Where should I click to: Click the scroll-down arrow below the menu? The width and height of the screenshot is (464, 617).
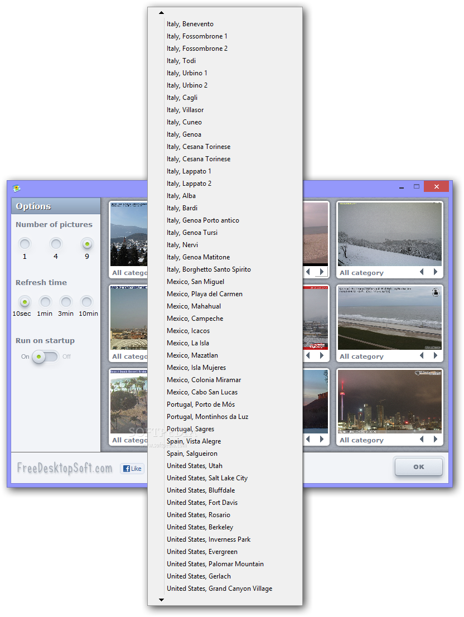pos(161,600)
